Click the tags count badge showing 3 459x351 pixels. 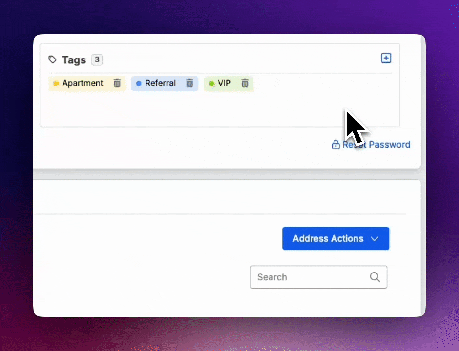coord(97,59)
